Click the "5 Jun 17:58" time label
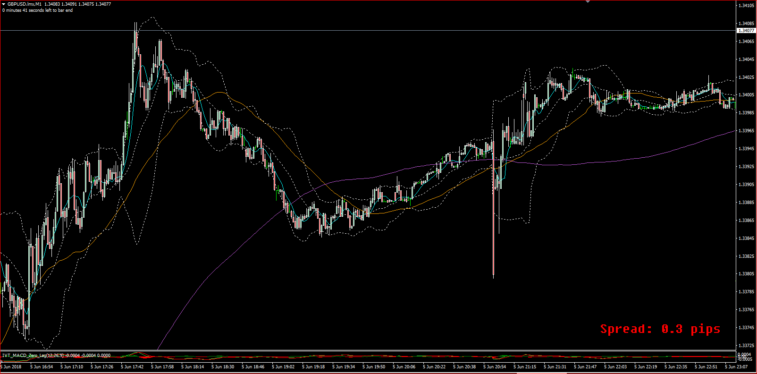 [x=162, y=367]
